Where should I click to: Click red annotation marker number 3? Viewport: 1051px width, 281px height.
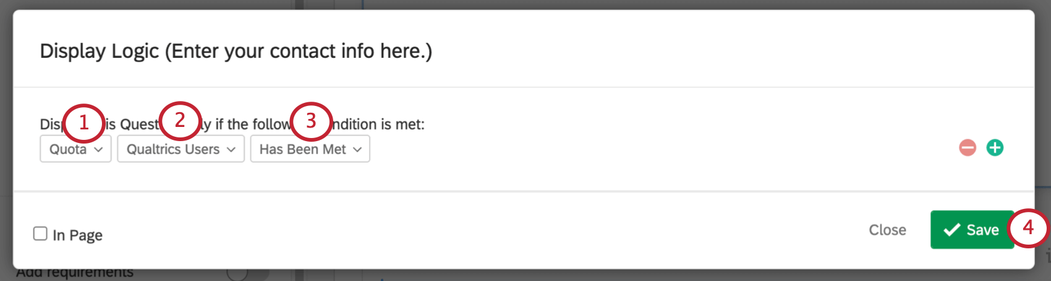coord(311,121)
